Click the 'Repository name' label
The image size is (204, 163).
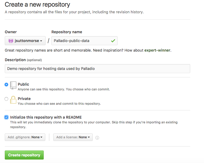click(x=67, y=32)
